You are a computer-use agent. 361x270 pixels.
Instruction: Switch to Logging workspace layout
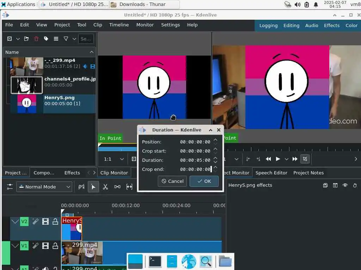coord(268,25)
